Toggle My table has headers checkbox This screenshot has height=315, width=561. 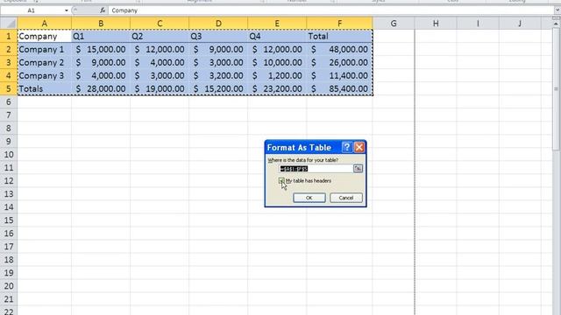click(x=281, y=181)
